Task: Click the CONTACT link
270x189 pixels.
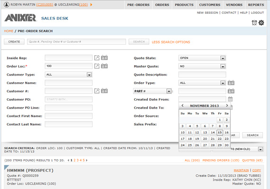Action: point(229,13)
